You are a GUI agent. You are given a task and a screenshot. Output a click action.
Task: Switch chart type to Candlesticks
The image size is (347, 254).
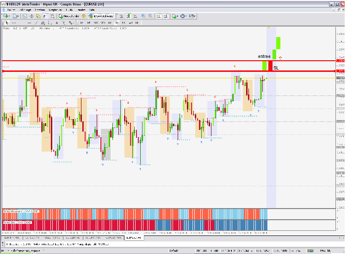click(128, 16)
